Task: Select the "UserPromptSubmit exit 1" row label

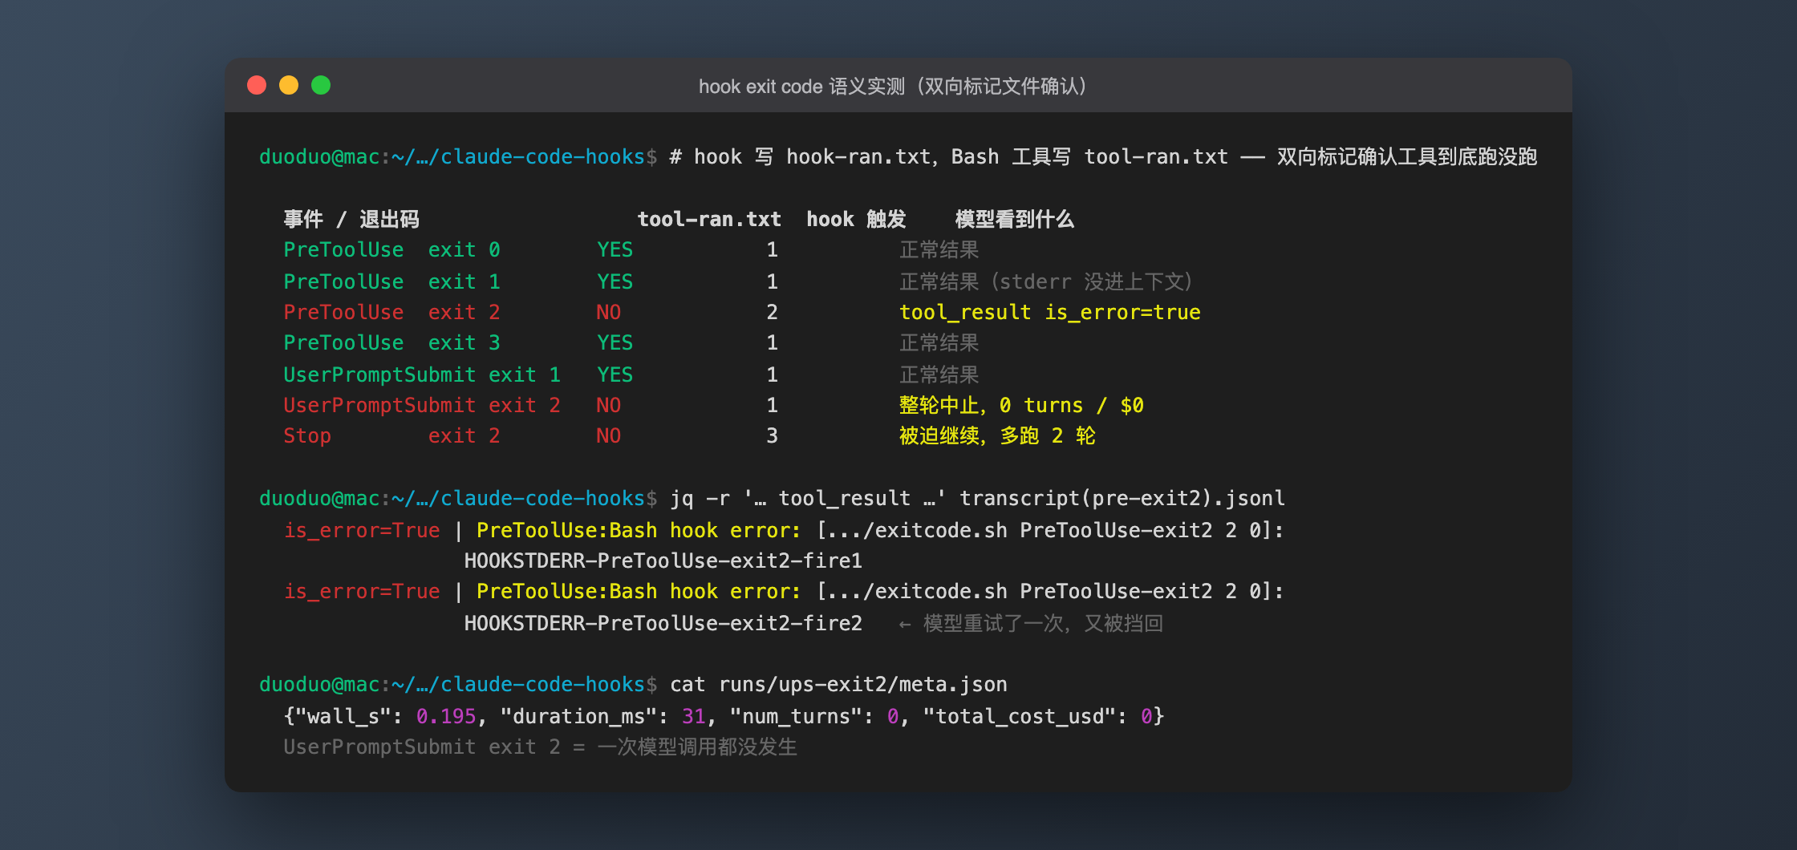Action: [422, 374]
